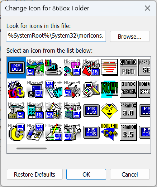Click the Restore Defaults button
157x187 pixels.
pos(35,174)
